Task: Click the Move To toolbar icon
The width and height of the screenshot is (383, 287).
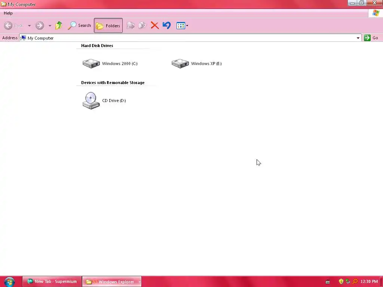Action: (131, 25)
